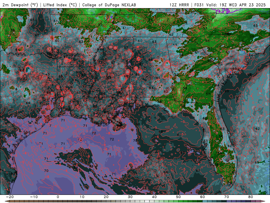
Task: Click the "12Z HRRR" model run label
Action: point(179,5)
